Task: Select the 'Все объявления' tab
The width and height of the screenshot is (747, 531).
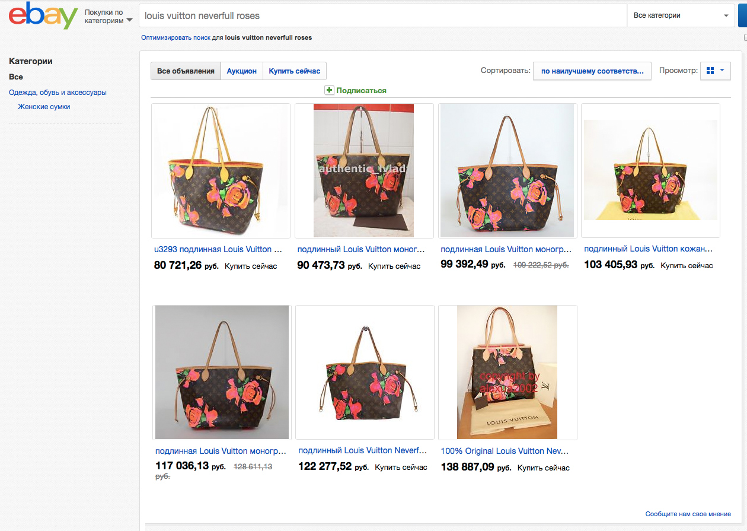Action: 186,71
